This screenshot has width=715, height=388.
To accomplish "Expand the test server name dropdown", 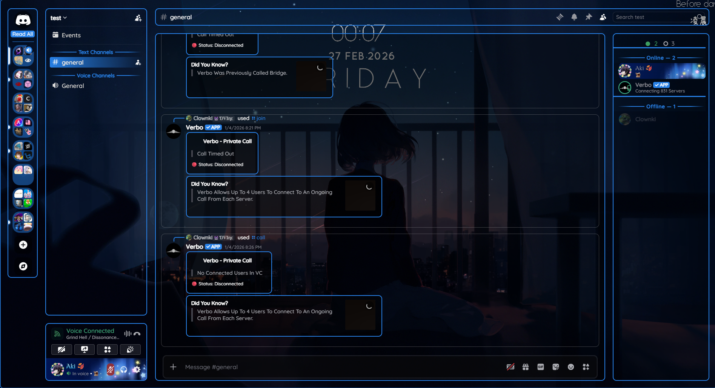I will coord(58,18).
